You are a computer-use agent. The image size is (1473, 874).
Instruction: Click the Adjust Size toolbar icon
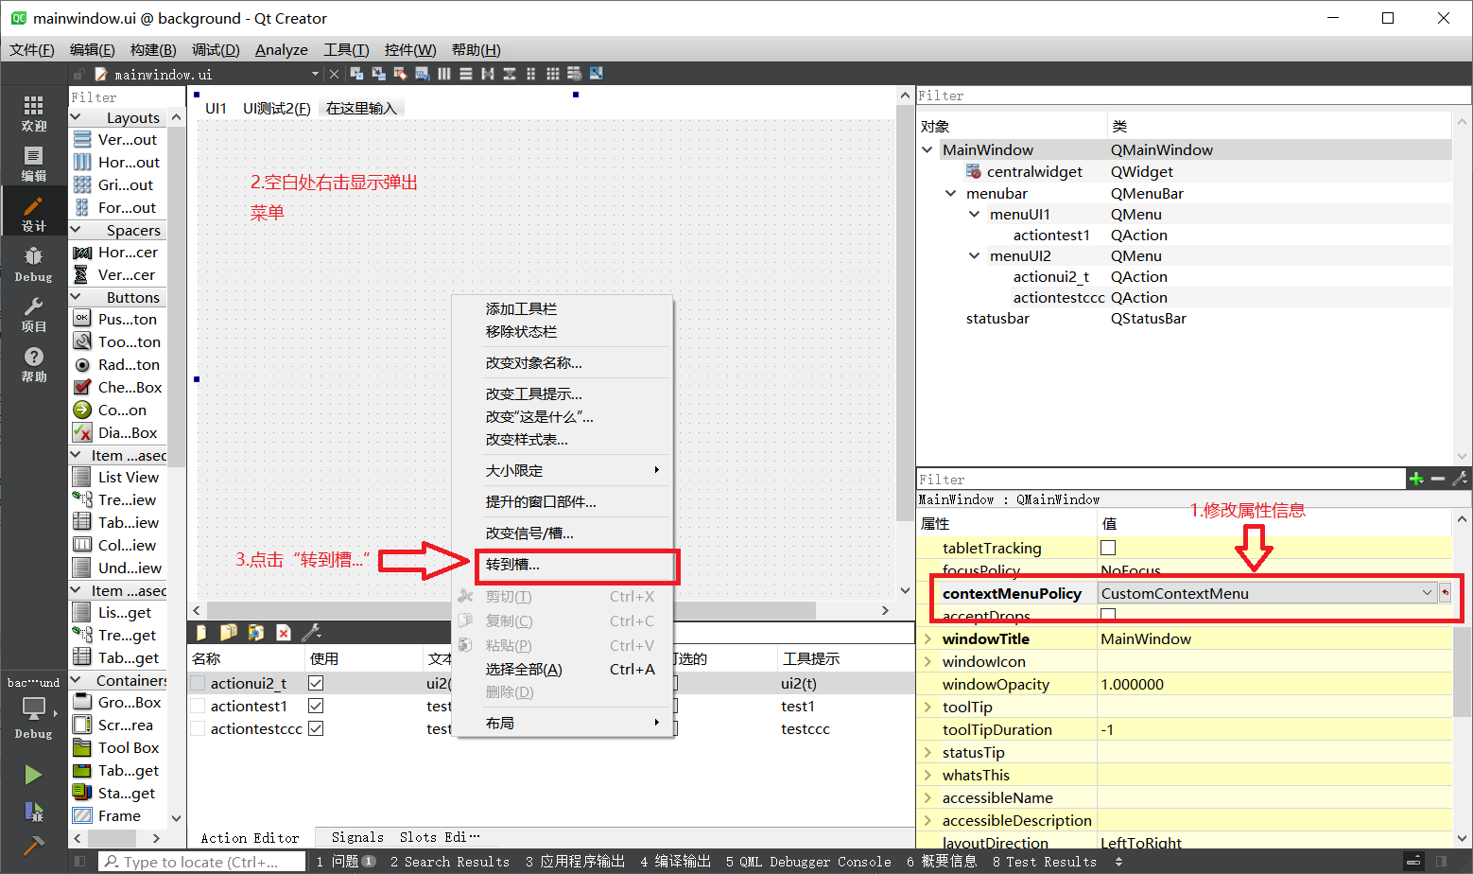(x=595, y=73)
